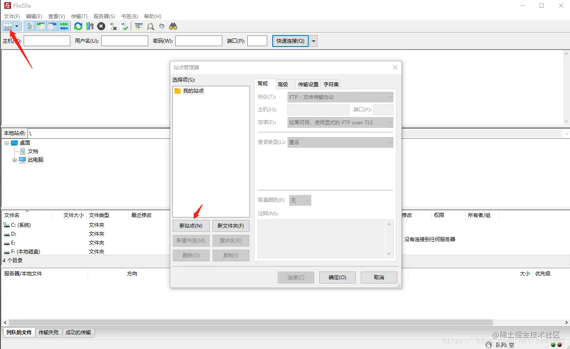570x349 pixels.
Task: Click the queue status indicator lights
Action: [x=556, y=345]
